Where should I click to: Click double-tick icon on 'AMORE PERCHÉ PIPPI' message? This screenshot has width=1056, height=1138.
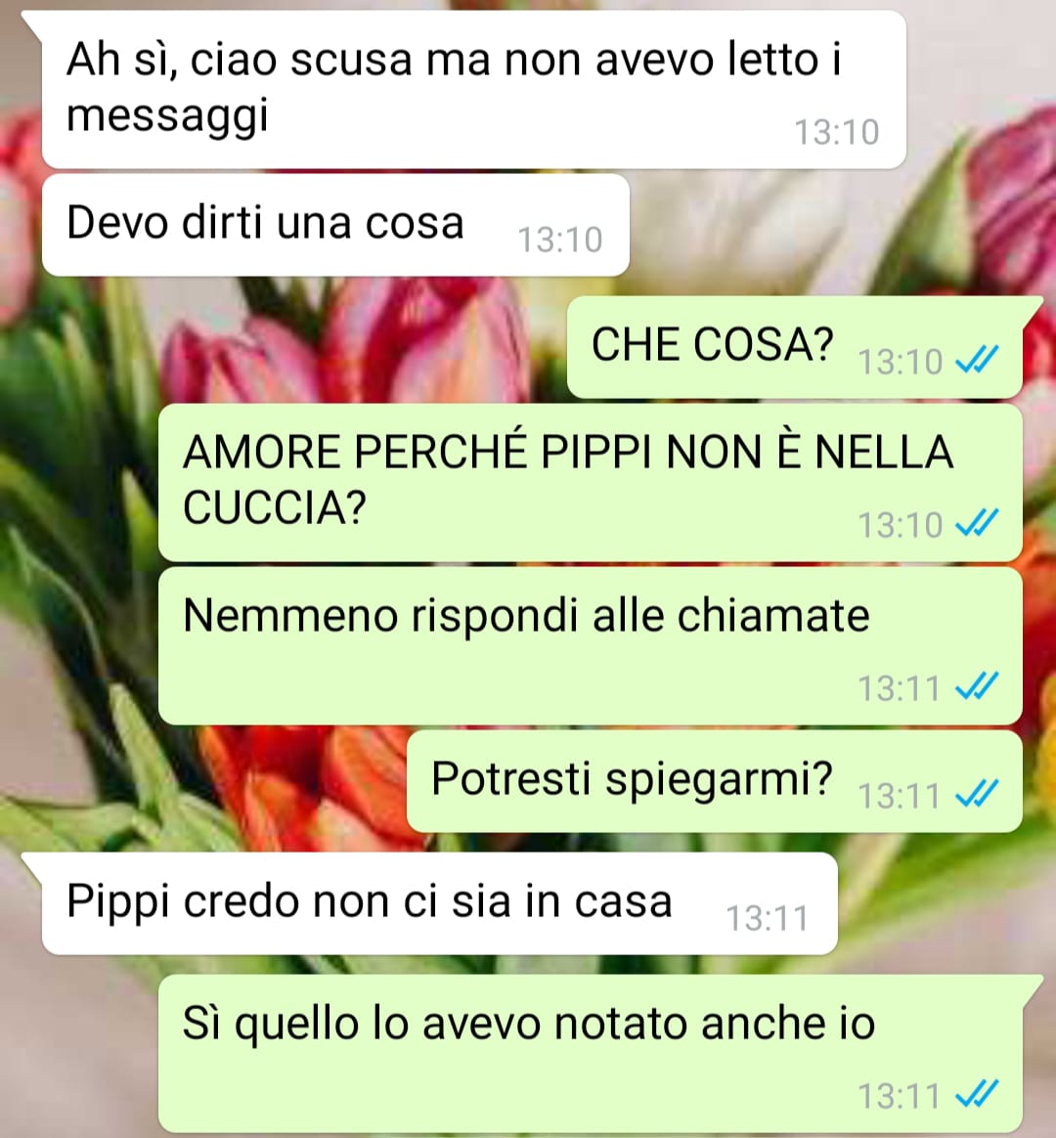click(x=977, y=523)
